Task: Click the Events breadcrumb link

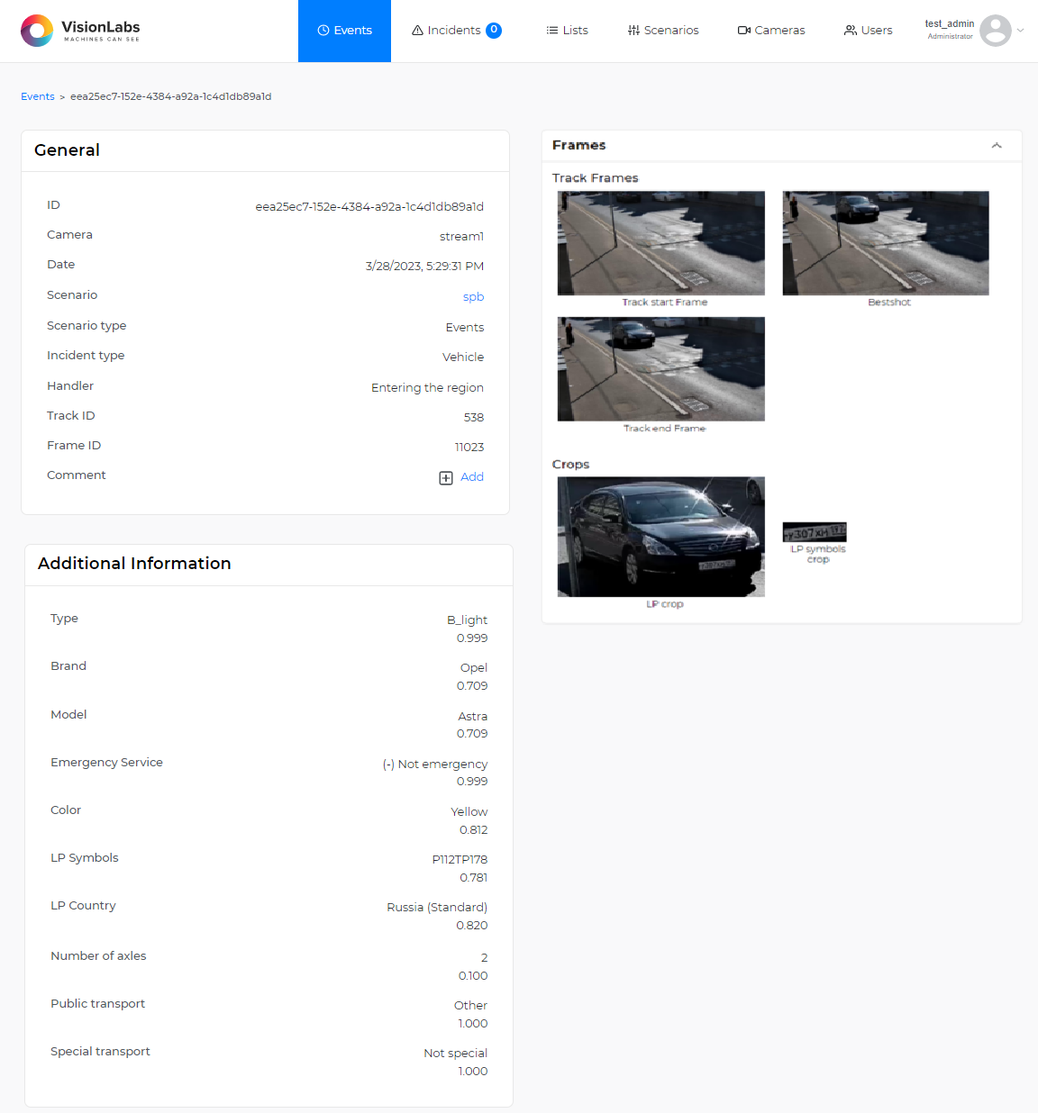Action: [x=38, y=96]
